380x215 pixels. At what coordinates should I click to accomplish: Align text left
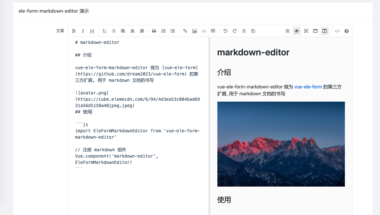123,31
